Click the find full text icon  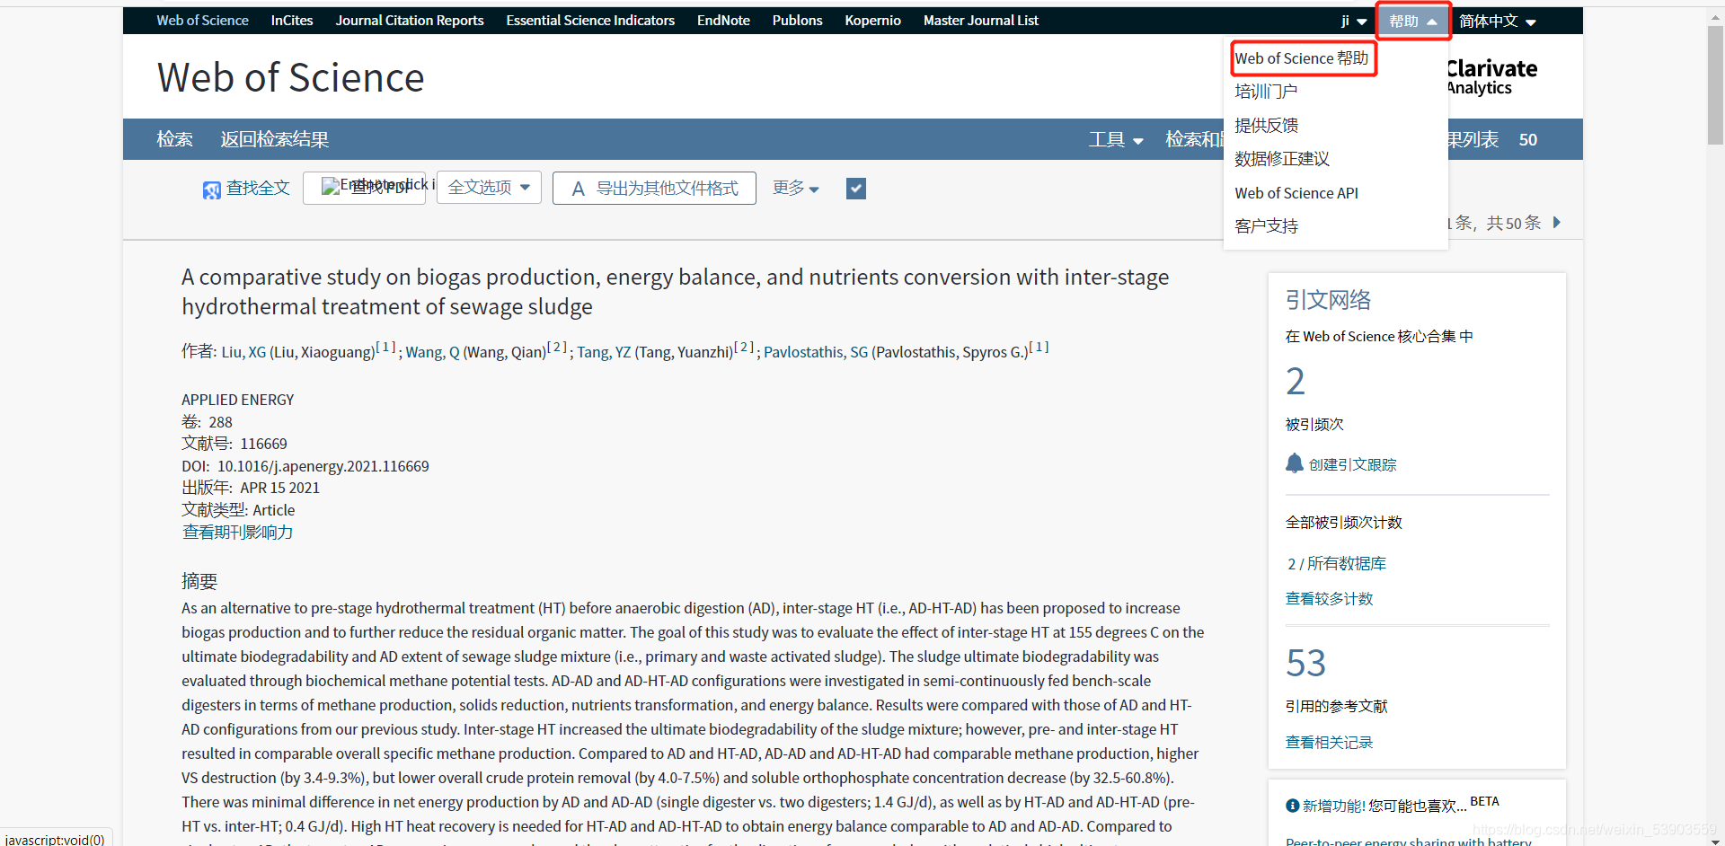click(x=211, y=189)
